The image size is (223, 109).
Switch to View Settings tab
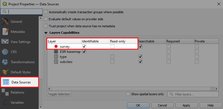pos(19,42)
